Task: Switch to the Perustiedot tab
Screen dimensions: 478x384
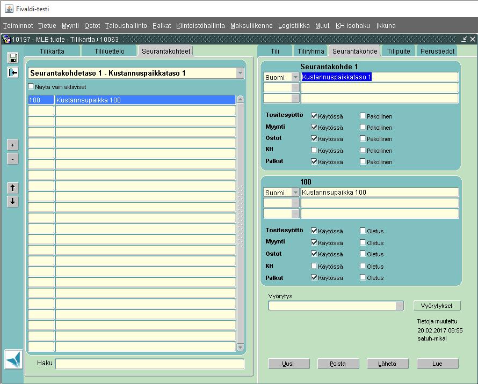Action: [437, 51]
